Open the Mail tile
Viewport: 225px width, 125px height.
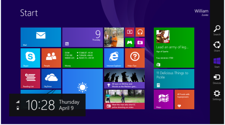[x=41, y=37]
